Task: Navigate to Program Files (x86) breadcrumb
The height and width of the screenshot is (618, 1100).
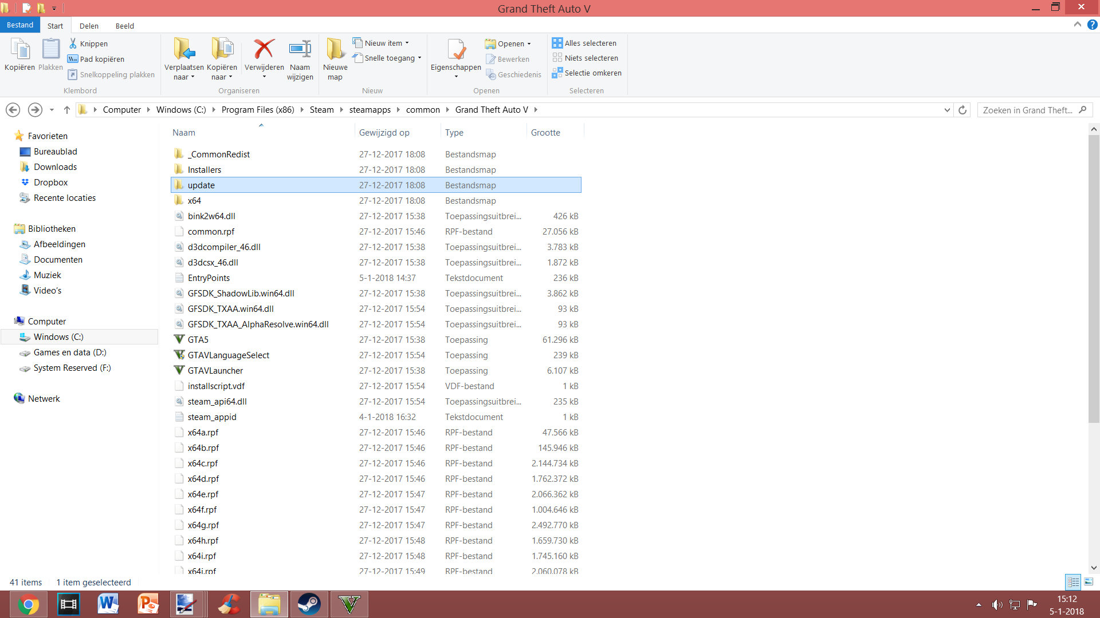Action: 258,110
